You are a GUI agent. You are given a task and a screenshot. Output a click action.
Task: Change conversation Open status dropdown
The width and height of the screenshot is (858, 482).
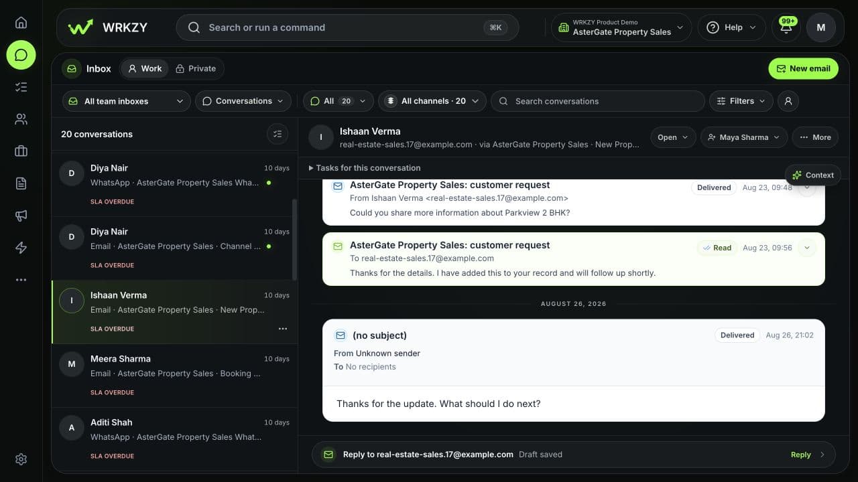point(672,137)
